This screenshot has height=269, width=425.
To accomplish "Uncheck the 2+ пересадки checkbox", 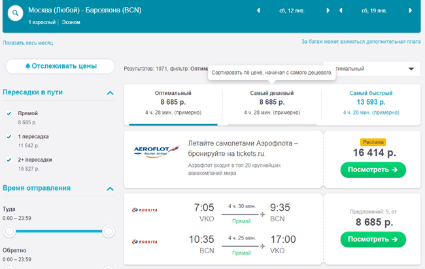I will pos(9,160).
